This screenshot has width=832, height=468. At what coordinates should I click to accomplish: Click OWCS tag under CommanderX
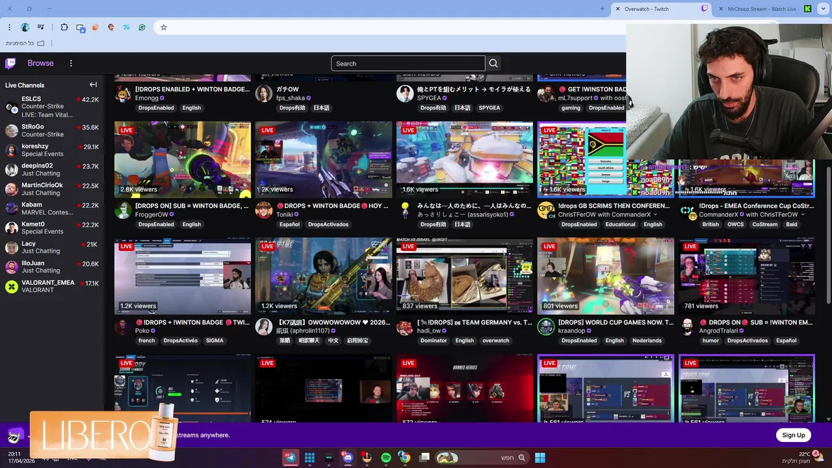point(735,224)
